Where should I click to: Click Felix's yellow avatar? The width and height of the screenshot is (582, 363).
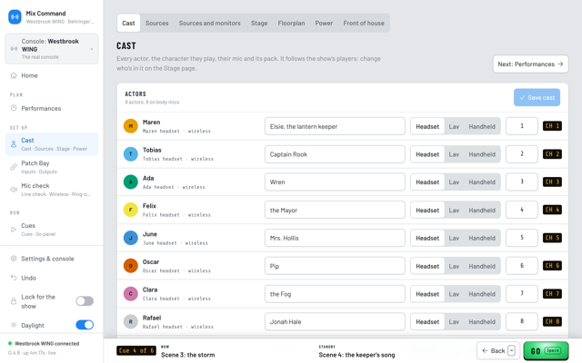[131, 210]
